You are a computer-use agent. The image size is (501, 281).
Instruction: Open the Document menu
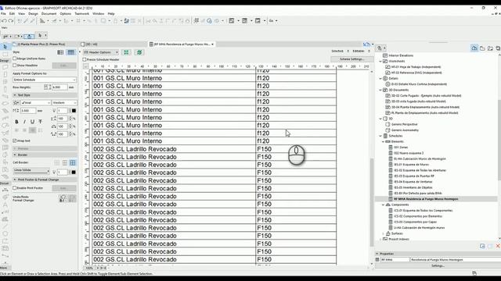click(x=49, y=14)
